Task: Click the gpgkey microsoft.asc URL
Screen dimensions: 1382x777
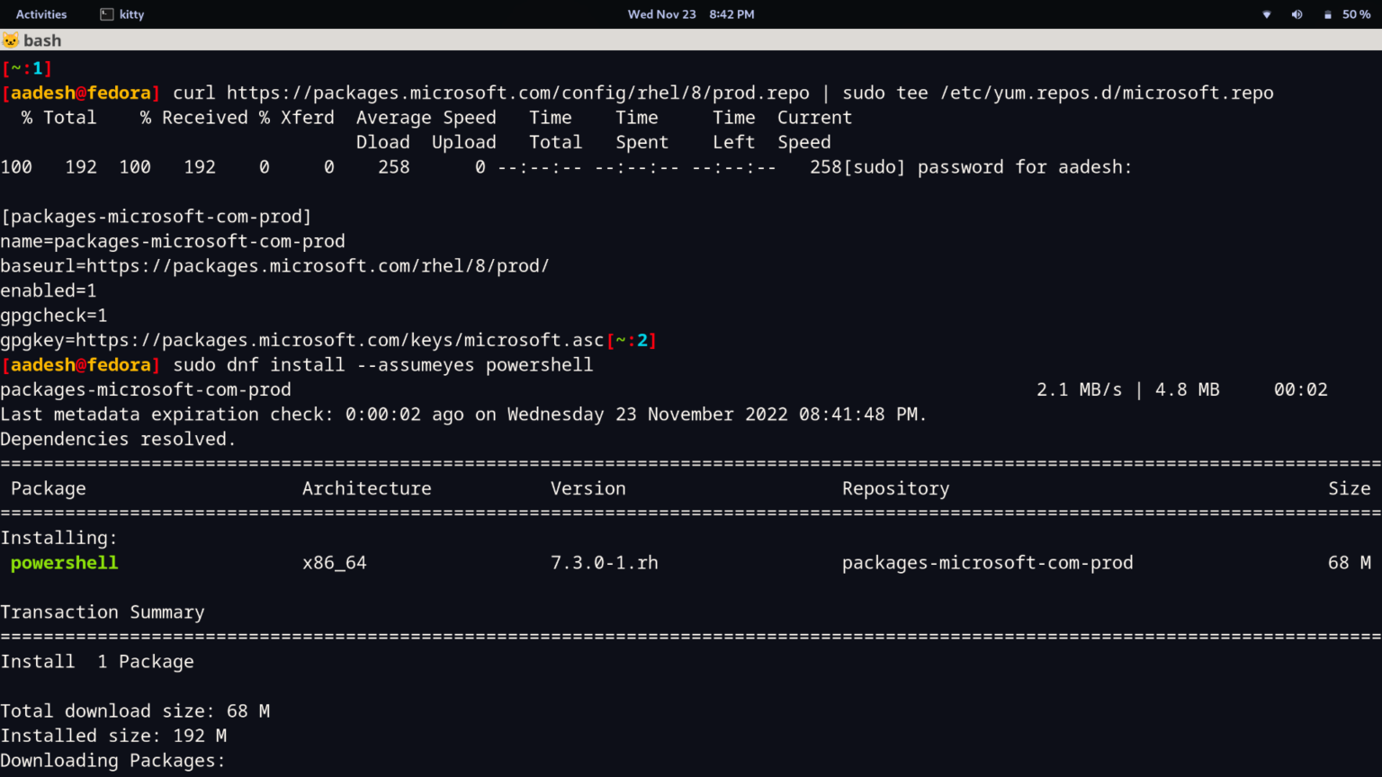Action: [x=339, y=341]
